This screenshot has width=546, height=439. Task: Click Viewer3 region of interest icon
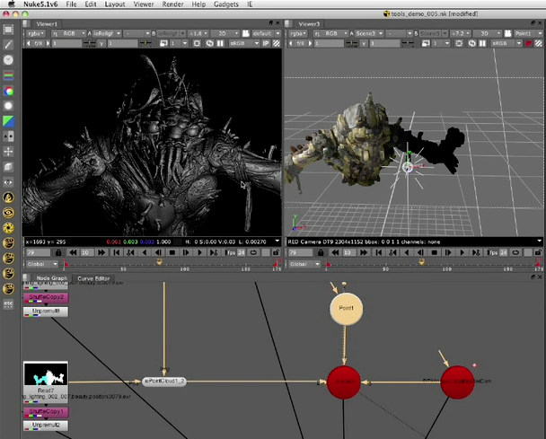pos(459,43)
